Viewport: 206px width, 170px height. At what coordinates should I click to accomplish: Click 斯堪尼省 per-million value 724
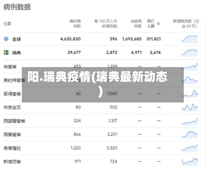point(114,161)
